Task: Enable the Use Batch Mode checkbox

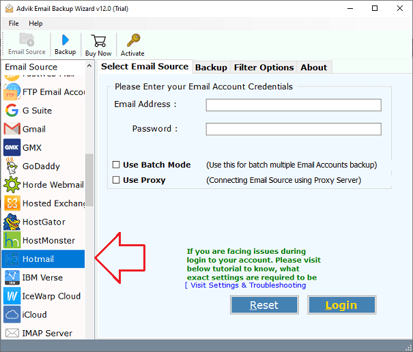Action: tap(116, 164)
